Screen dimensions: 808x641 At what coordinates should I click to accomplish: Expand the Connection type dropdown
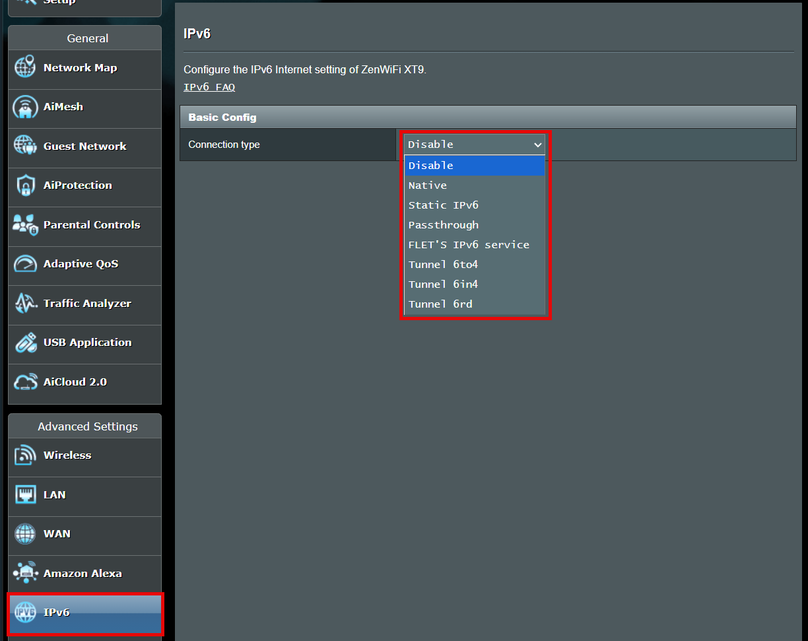(474, 145)
